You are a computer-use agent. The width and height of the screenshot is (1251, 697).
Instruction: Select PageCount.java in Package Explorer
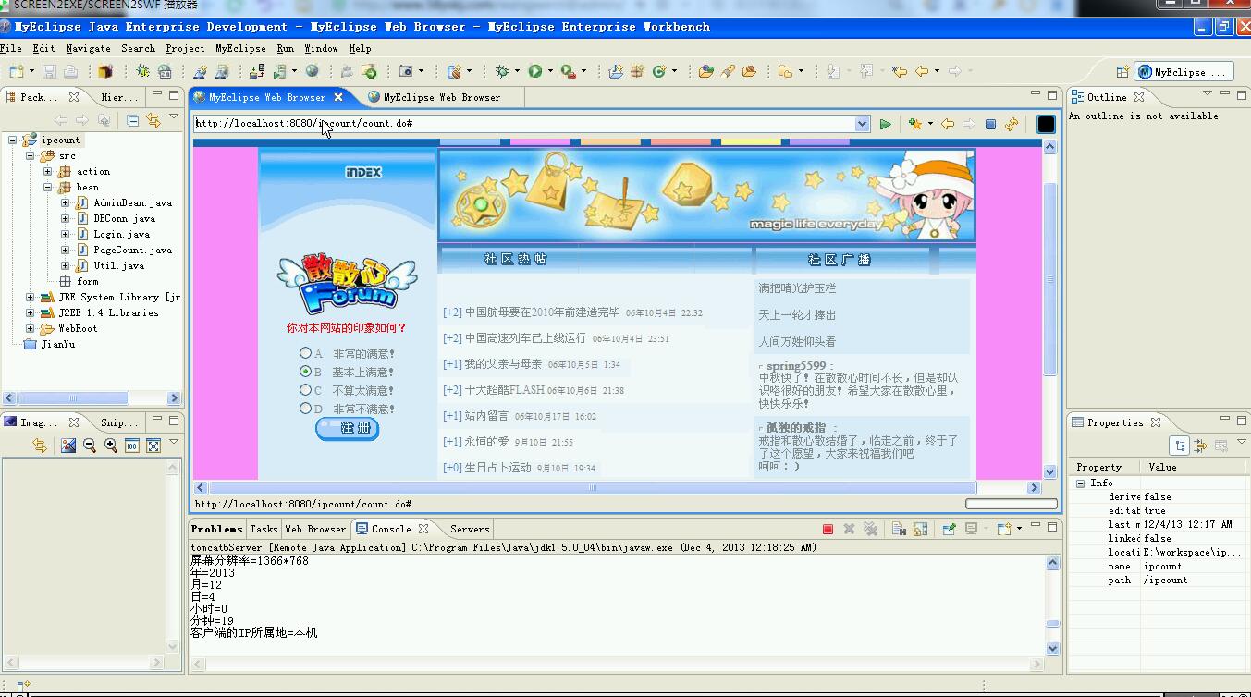(x=132, y=251)
